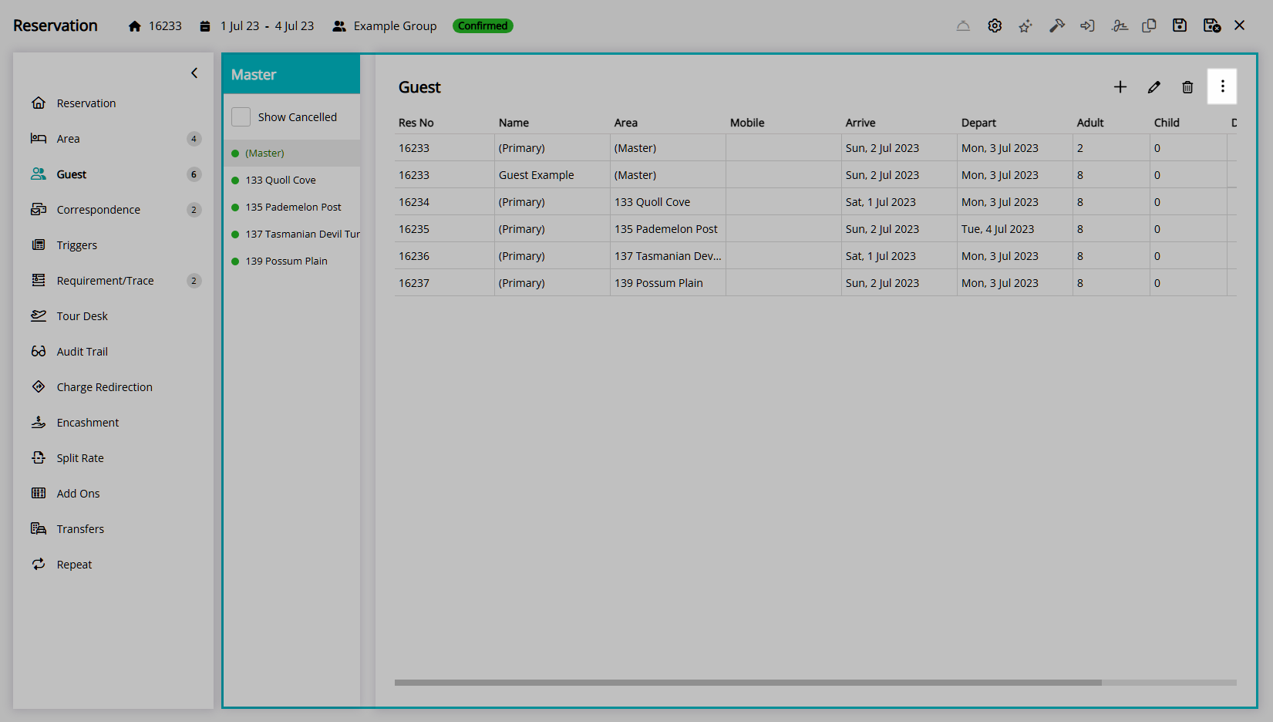1273x722 pixels.
Task: Click the Child column header
Action: pyautogui.click(x=1167, y=123)
